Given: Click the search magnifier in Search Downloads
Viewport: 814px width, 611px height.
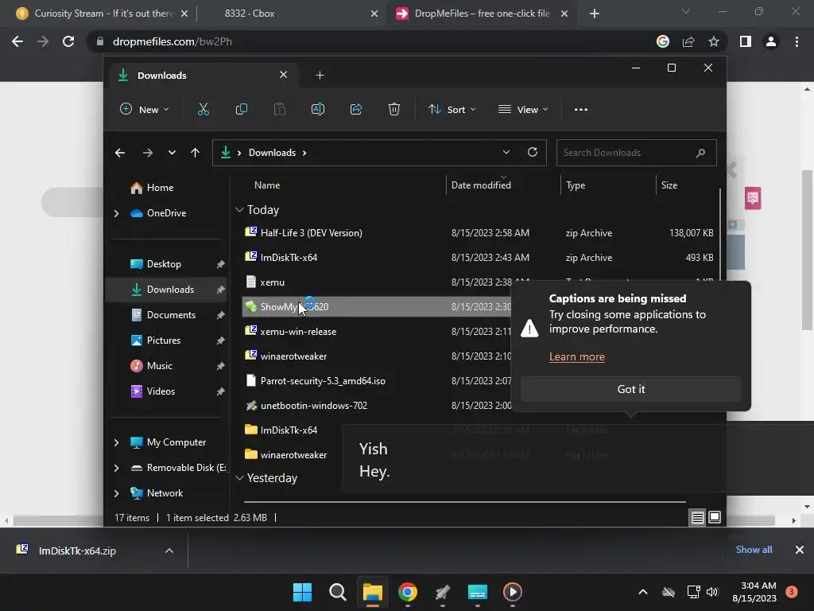Looking at the screenshot, I should pyautogui.click(x=700, y=153).
